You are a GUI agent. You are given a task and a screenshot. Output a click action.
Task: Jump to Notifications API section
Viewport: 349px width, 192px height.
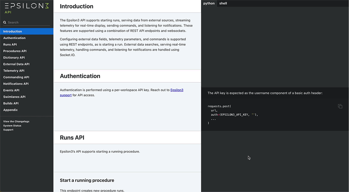coord(16,84)
